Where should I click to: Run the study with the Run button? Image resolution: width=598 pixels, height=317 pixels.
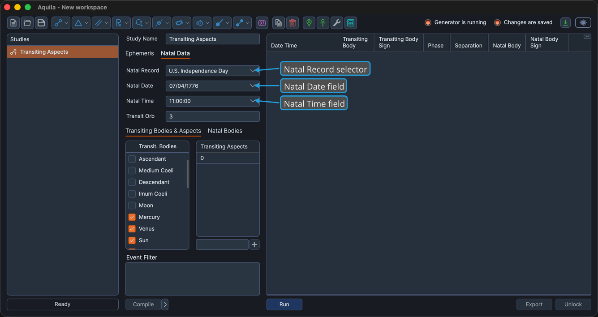click(x=284, y=304)
